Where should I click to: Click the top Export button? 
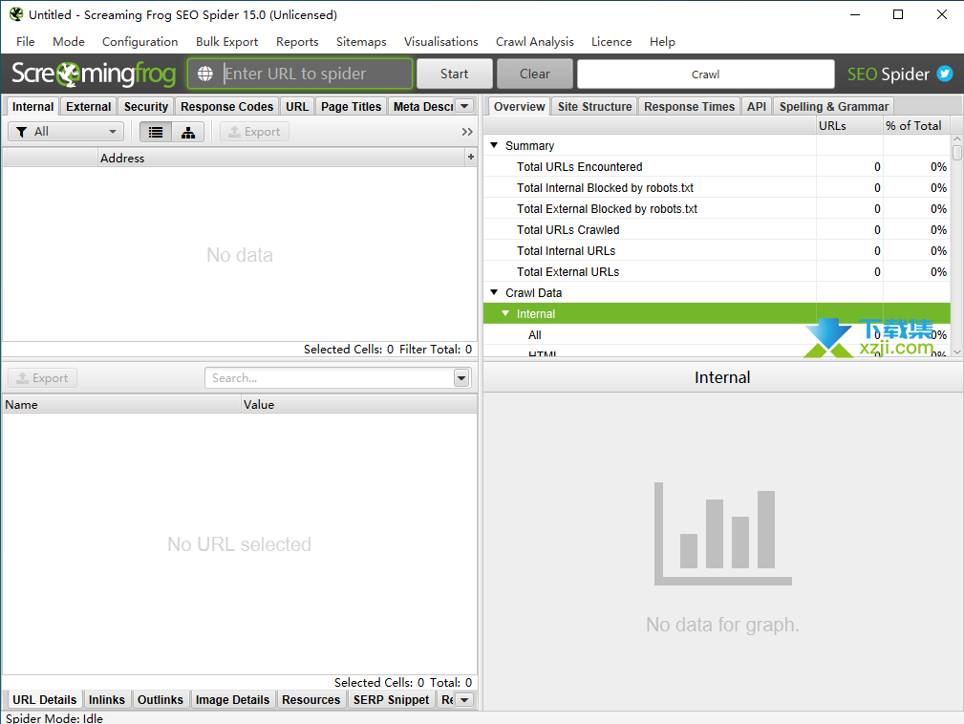click(x=254, y=132)
